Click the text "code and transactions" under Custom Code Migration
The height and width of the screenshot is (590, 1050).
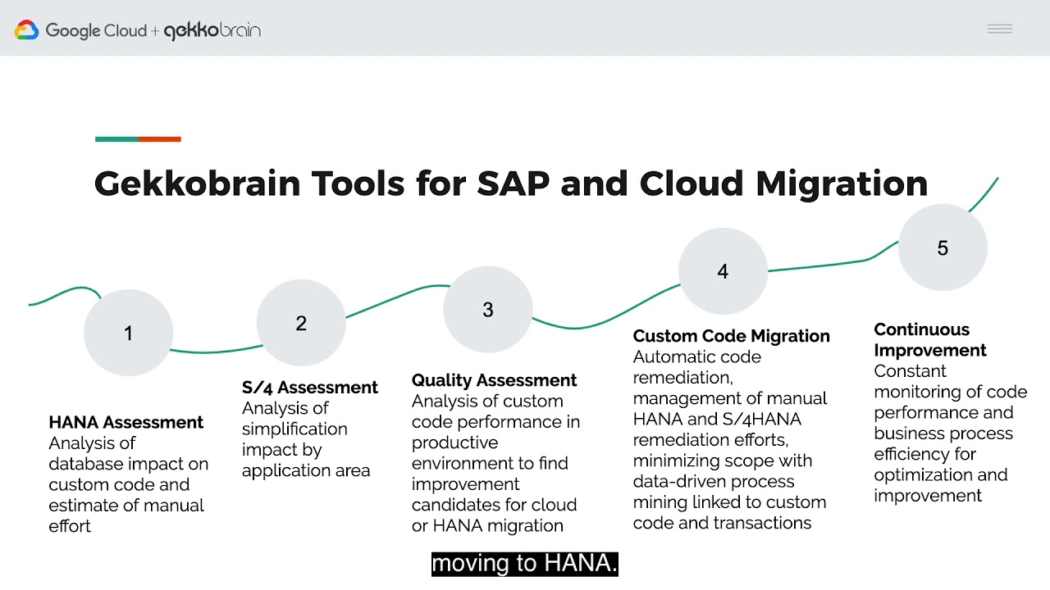(722, 523)
